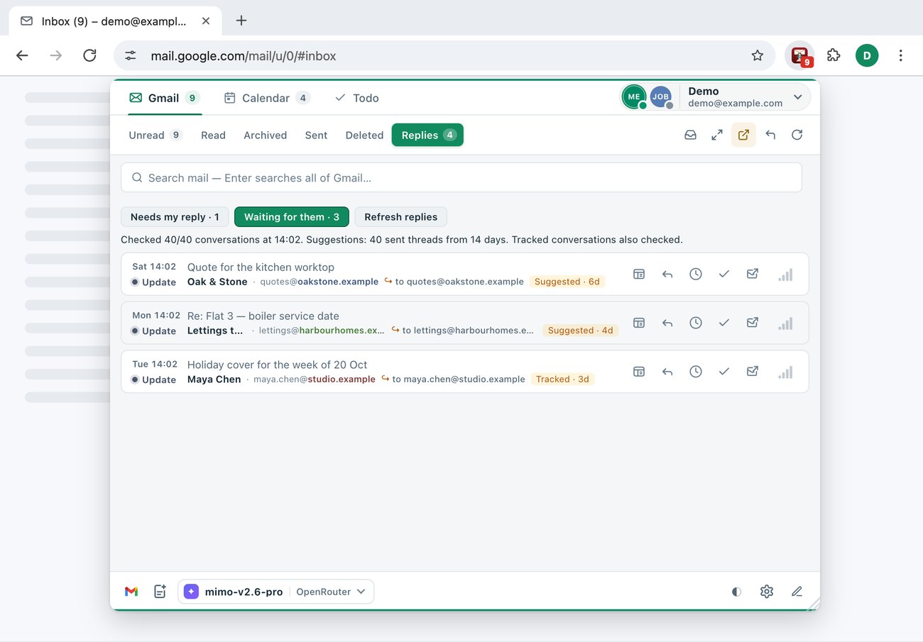Click the circular refresh icon in the top toolbar
Viewport: 923px width, 642px height.
point(797,135)
